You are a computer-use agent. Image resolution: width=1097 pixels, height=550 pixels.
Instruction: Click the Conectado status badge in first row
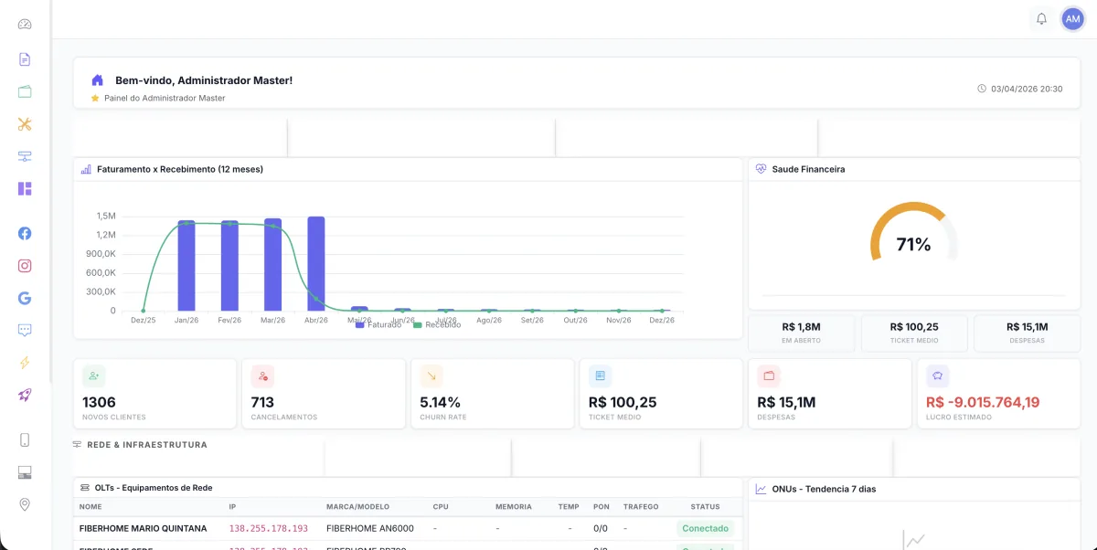pos(705,528)
